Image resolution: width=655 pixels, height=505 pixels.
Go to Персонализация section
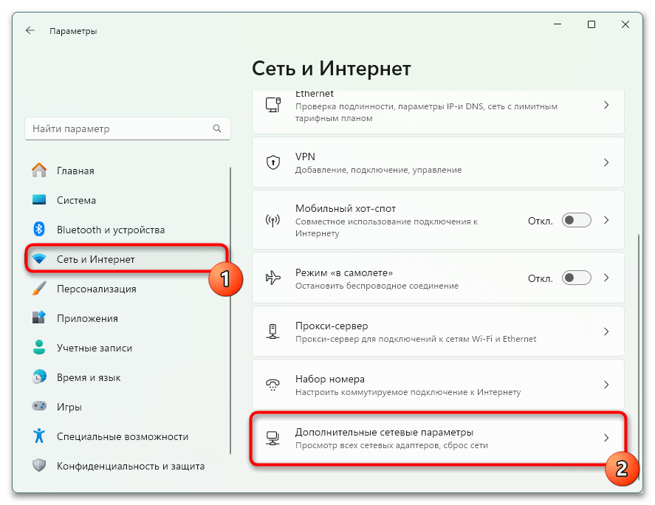tap(127, 289)
